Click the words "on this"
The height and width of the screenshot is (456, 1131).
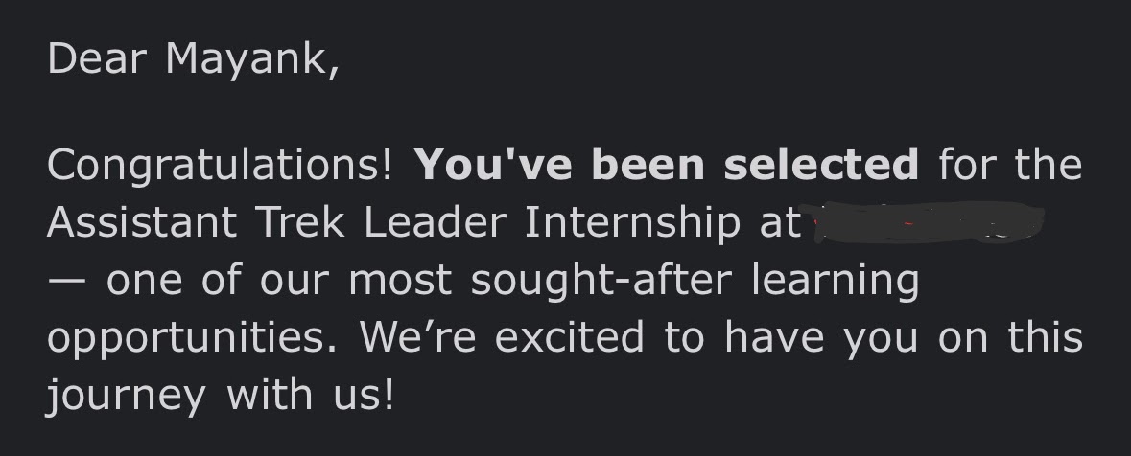[x=1009, y=337]
